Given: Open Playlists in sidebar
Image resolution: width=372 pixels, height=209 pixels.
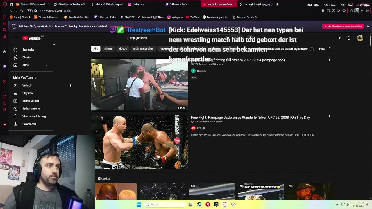Looking at the screenshot, I should click(x=31, y=93).
